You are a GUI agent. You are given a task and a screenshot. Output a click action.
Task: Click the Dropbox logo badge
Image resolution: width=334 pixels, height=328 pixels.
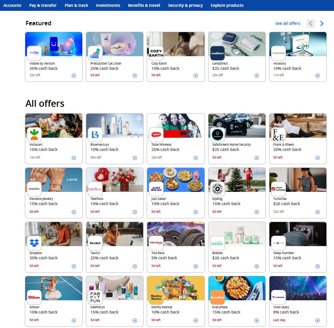(x=34, y=243)
